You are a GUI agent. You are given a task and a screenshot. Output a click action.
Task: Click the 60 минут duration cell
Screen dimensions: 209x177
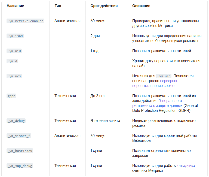coord(98,21)
